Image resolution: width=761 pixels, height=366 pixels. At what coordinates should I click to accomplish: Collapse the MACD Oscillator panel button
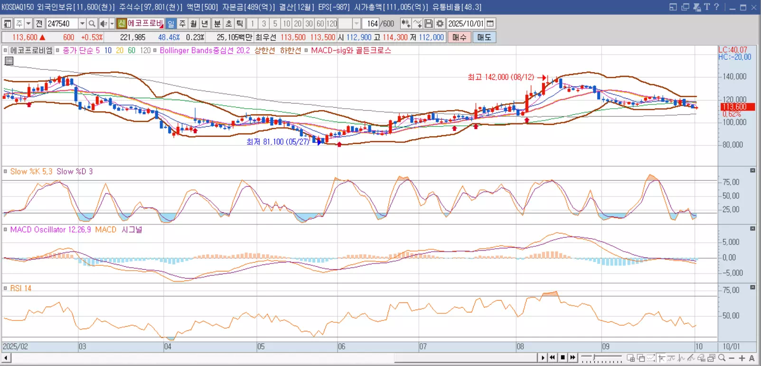(x=752, y=229)
